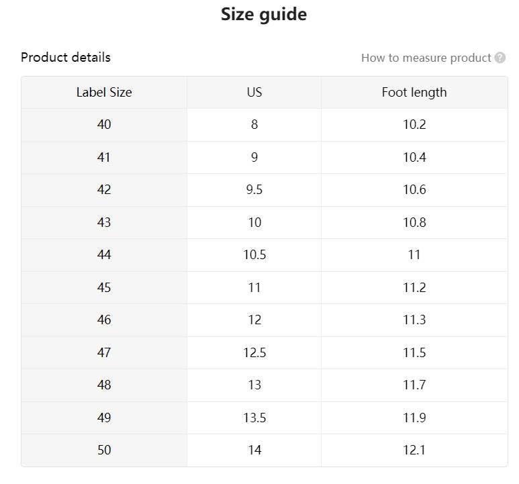Select the label size 40 cell
Screen dimensions: 519x484
[104, 125]
